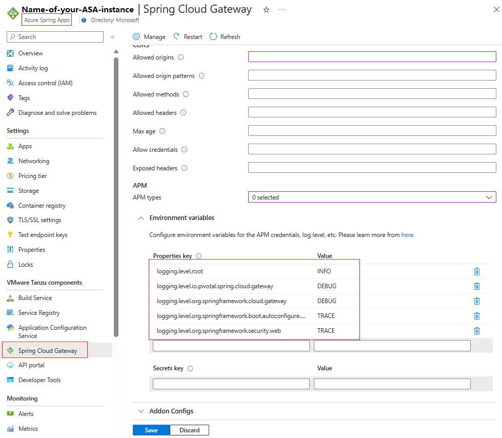Viewport: 502px width, 438px height.
Task: Open more options via the ellipsis icon
Action: (282, 9)
